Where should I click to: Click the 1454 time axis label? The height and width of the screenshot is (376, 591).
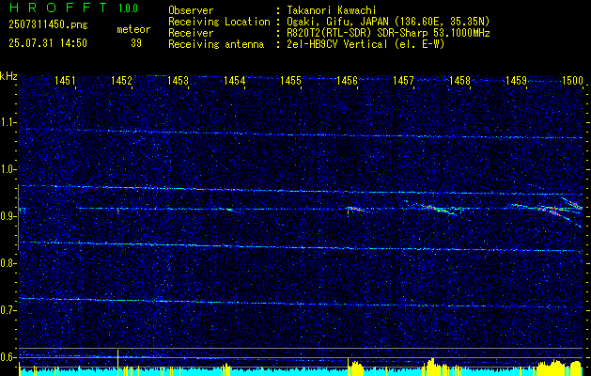click(x=234, y=80)
